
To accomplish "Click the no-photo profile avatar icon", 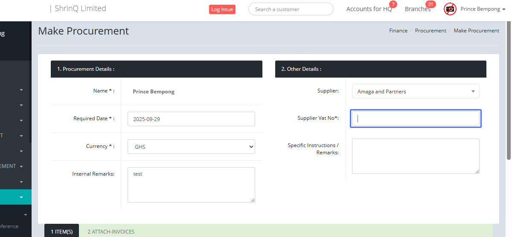I will [450, 9].
